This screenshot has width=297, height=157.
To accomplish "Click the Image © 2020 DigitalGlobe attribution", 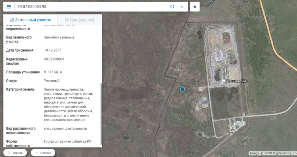I will (x=273, y=153).
